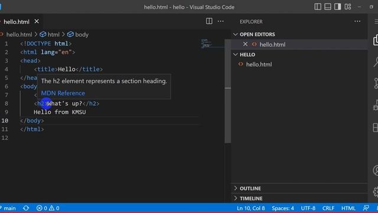
Task: Click the feedback icon in status bar
Action: [366, 208]
